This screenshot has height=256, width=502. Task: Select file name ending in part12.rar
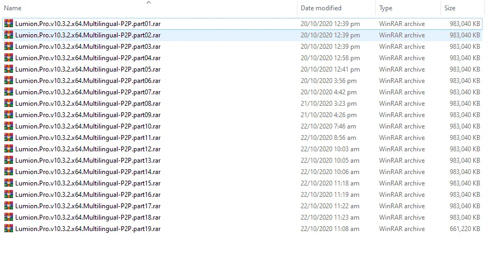pos(88,149)
